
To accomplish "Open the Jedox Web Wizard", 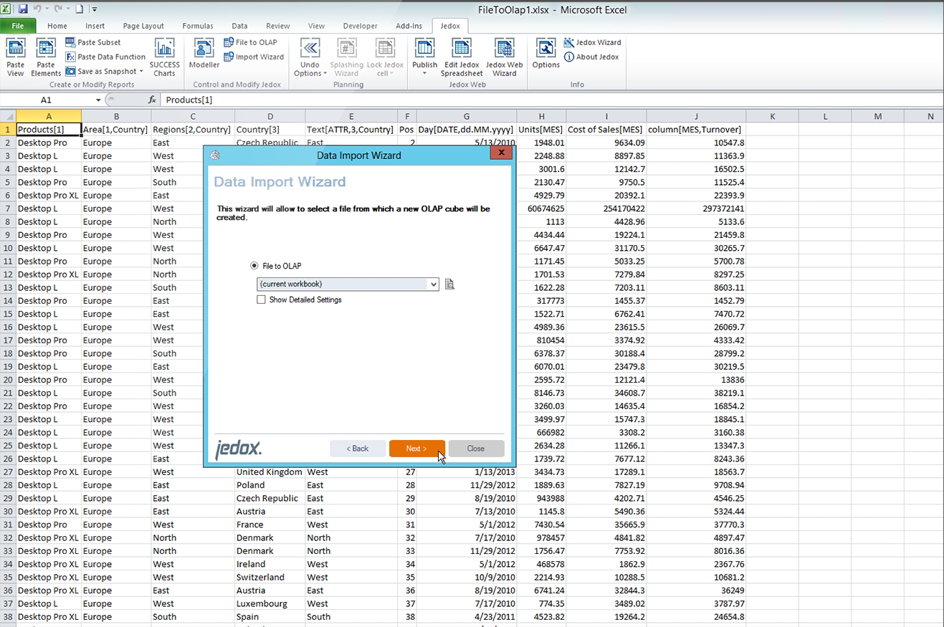I will point(505,57).
